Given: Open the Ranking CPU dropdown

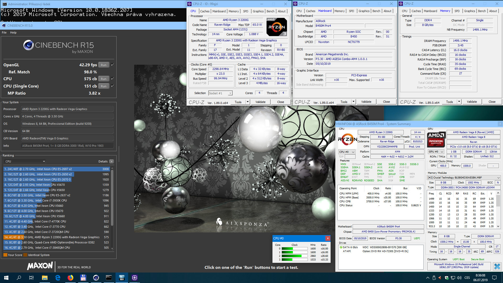Looking at the screenshot, I should coord(25,161).
